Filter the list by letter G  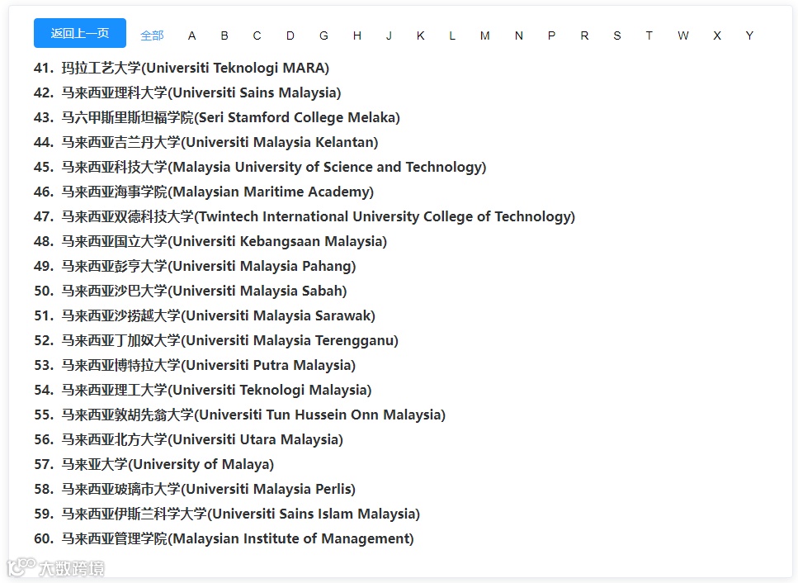click(x=323, y=36)
